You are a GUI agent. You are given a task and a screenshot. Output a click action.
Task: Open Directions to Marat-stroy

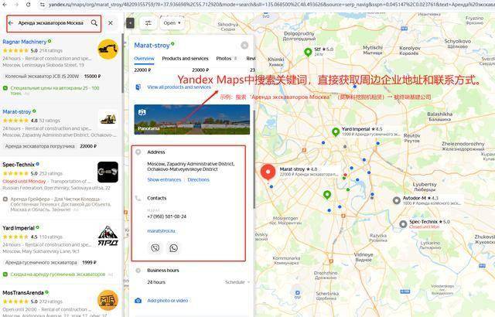point(198,180)
